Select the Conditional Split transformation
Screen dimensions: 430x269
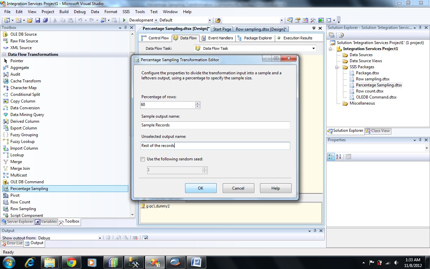point(25,94)
